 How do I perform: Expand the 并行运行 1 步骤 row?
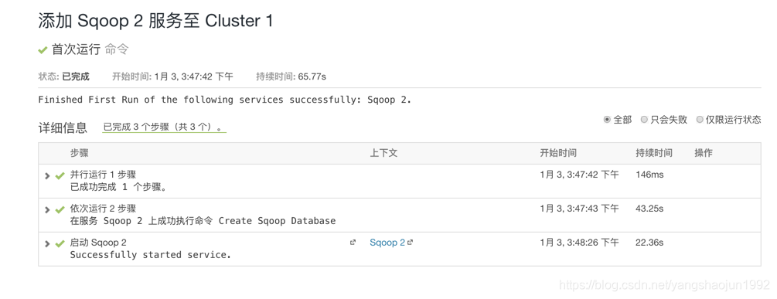pos(48,175)
